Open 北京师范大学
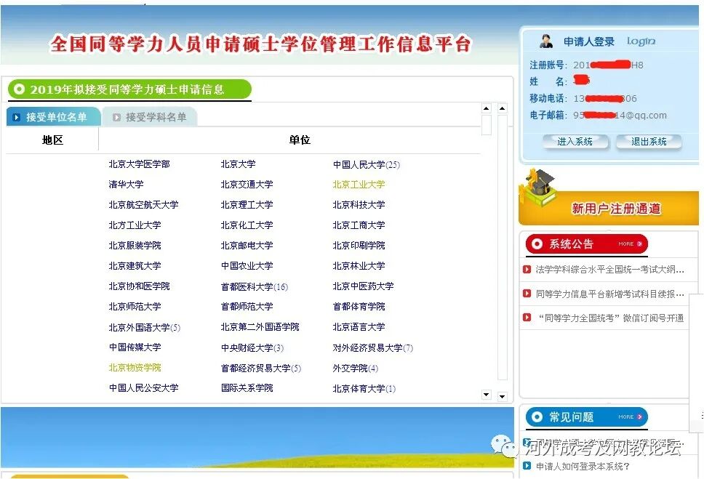This screenshot has height=479, width=704. coord(135,307)
